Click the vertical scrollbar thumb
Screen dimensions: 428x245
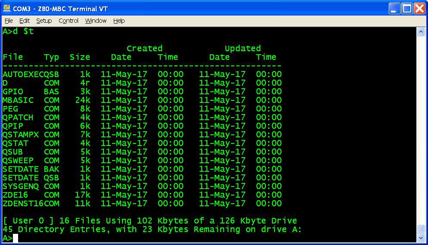point(421,229)
